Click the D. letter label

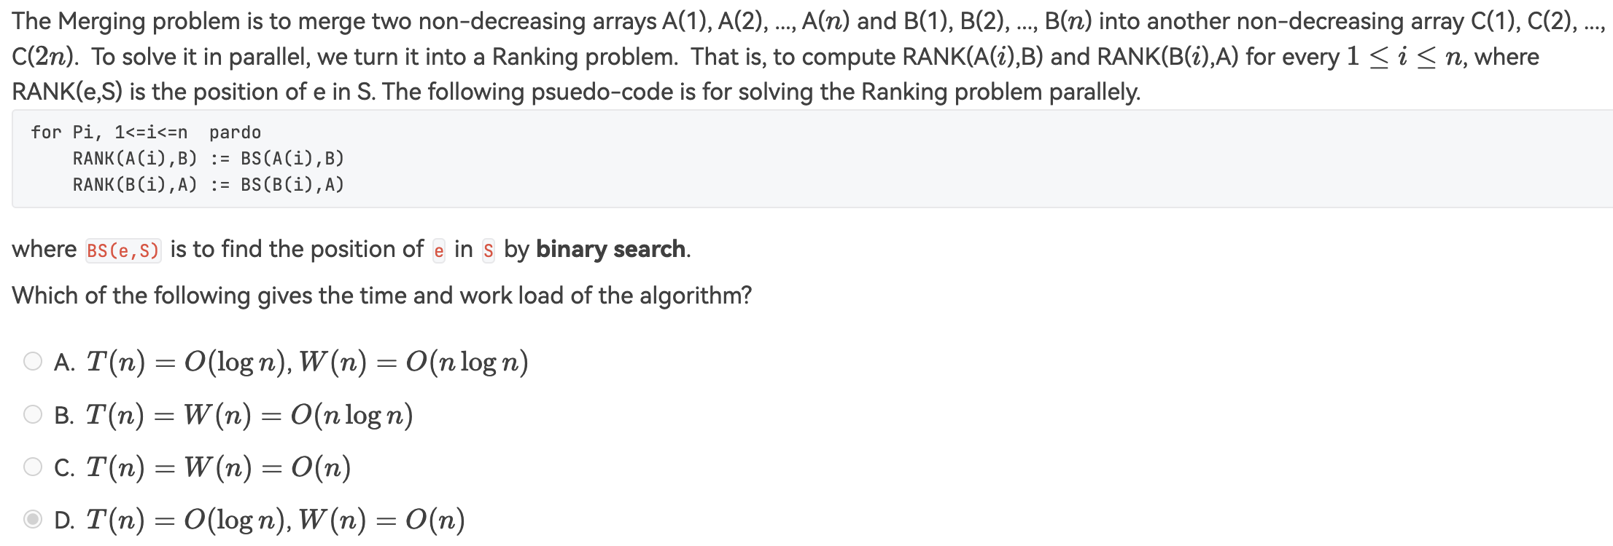coord(64,520)
